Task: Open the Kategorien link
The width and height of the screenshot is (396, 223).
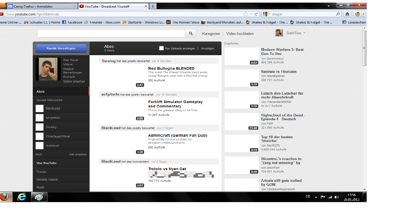Action: [x=211, y=34]
